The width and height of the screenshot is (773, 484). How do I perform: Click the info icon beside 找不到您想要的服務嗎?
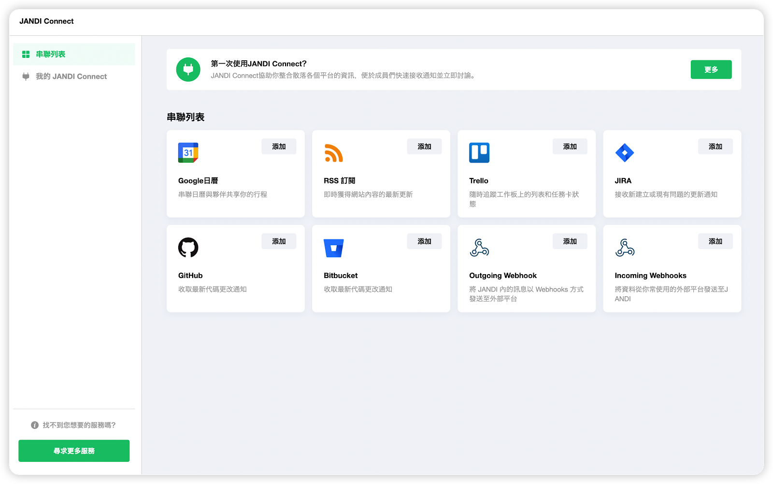click(35, 425)
